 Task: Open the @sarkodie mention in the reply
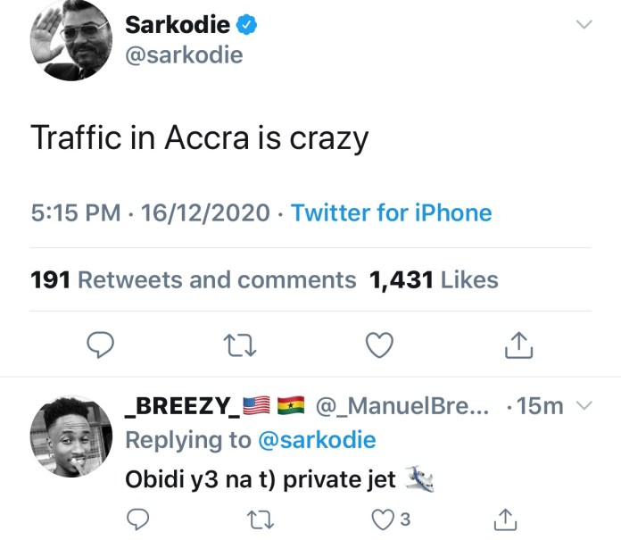click(x=317, y=439)
